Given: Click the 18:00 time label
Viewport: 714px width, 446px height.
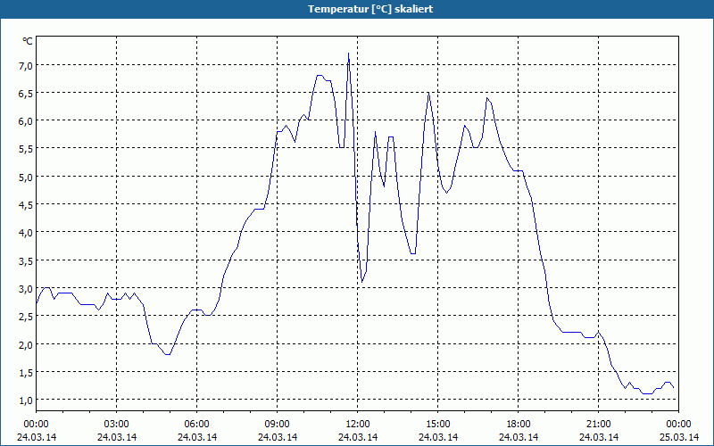Looking at the screenshot, I should click(519, 425).
